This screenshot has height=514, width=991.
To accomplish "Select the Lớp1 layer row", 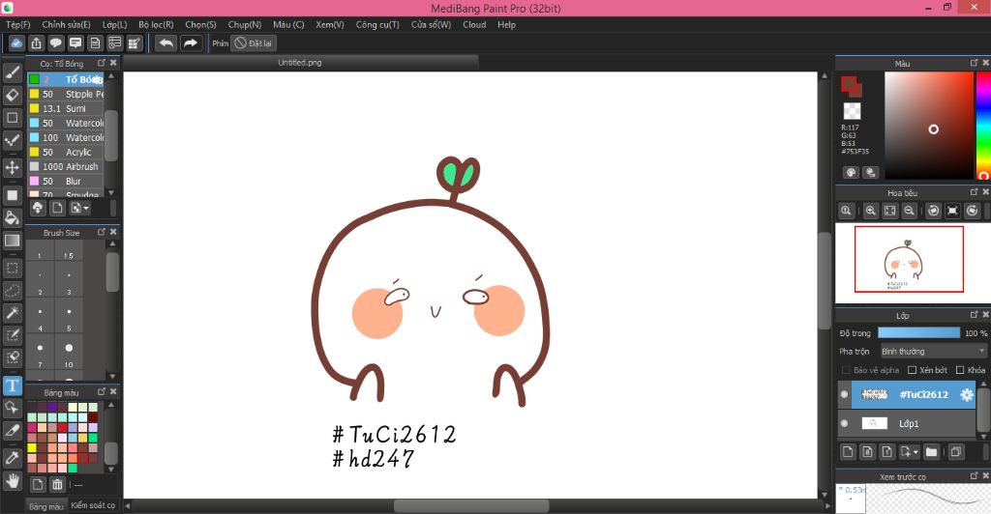I will coord(908,424).
